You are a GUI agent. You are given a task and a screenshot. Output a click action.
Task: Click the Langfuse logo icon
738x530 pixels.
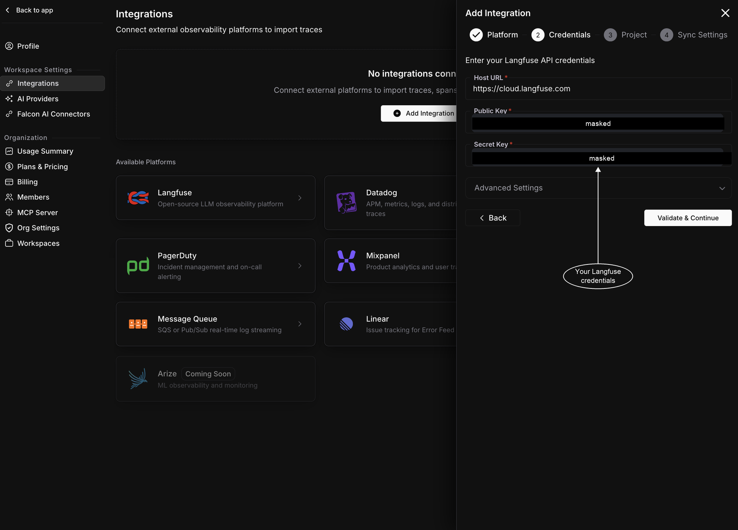pos(138,198)
